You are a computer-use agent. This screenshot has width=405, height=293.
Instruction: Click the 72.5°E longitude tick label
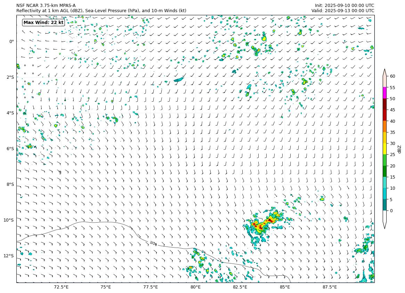click(x=61, y=287)
